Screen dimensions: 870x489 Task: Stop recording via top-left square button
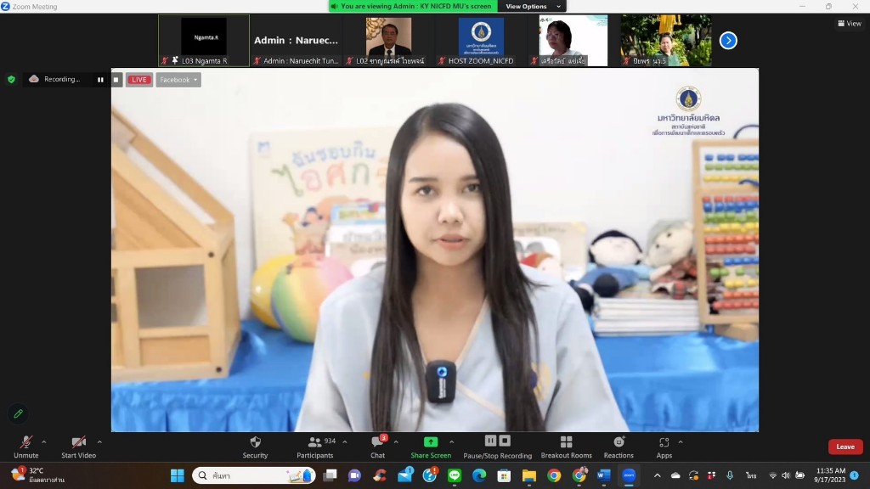[116, 80]
